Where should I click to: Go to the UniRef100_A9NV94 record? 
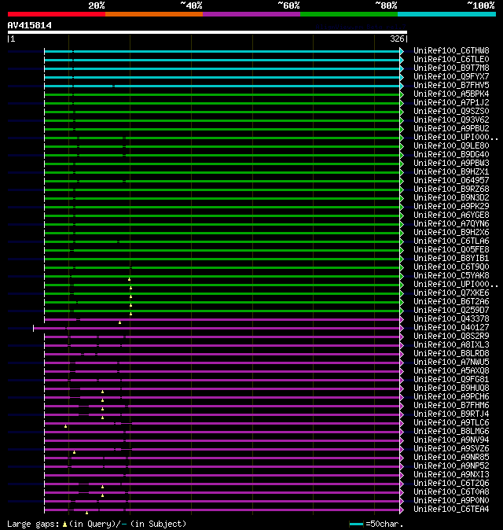coord(451,440)
